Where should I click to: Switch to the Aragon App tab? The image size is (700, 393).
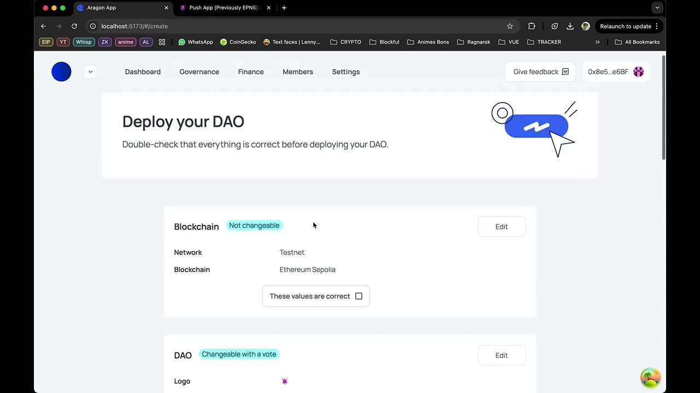point(123,8)
